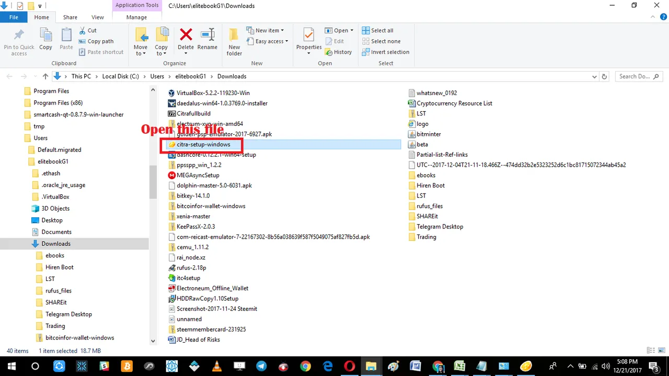Cut the selected item
Viewport: 669px width, 376px height.
pyautogui.click(x=88, y=30)
